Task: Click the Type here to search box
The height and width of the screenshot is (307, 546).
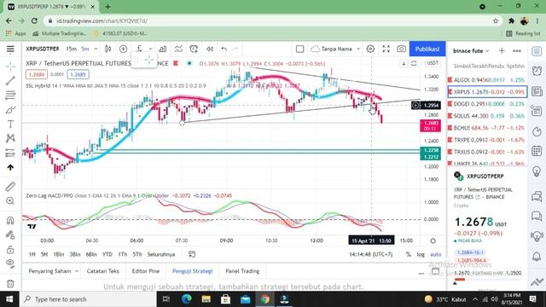Action: pyautogui.click(x=88, y=299)
